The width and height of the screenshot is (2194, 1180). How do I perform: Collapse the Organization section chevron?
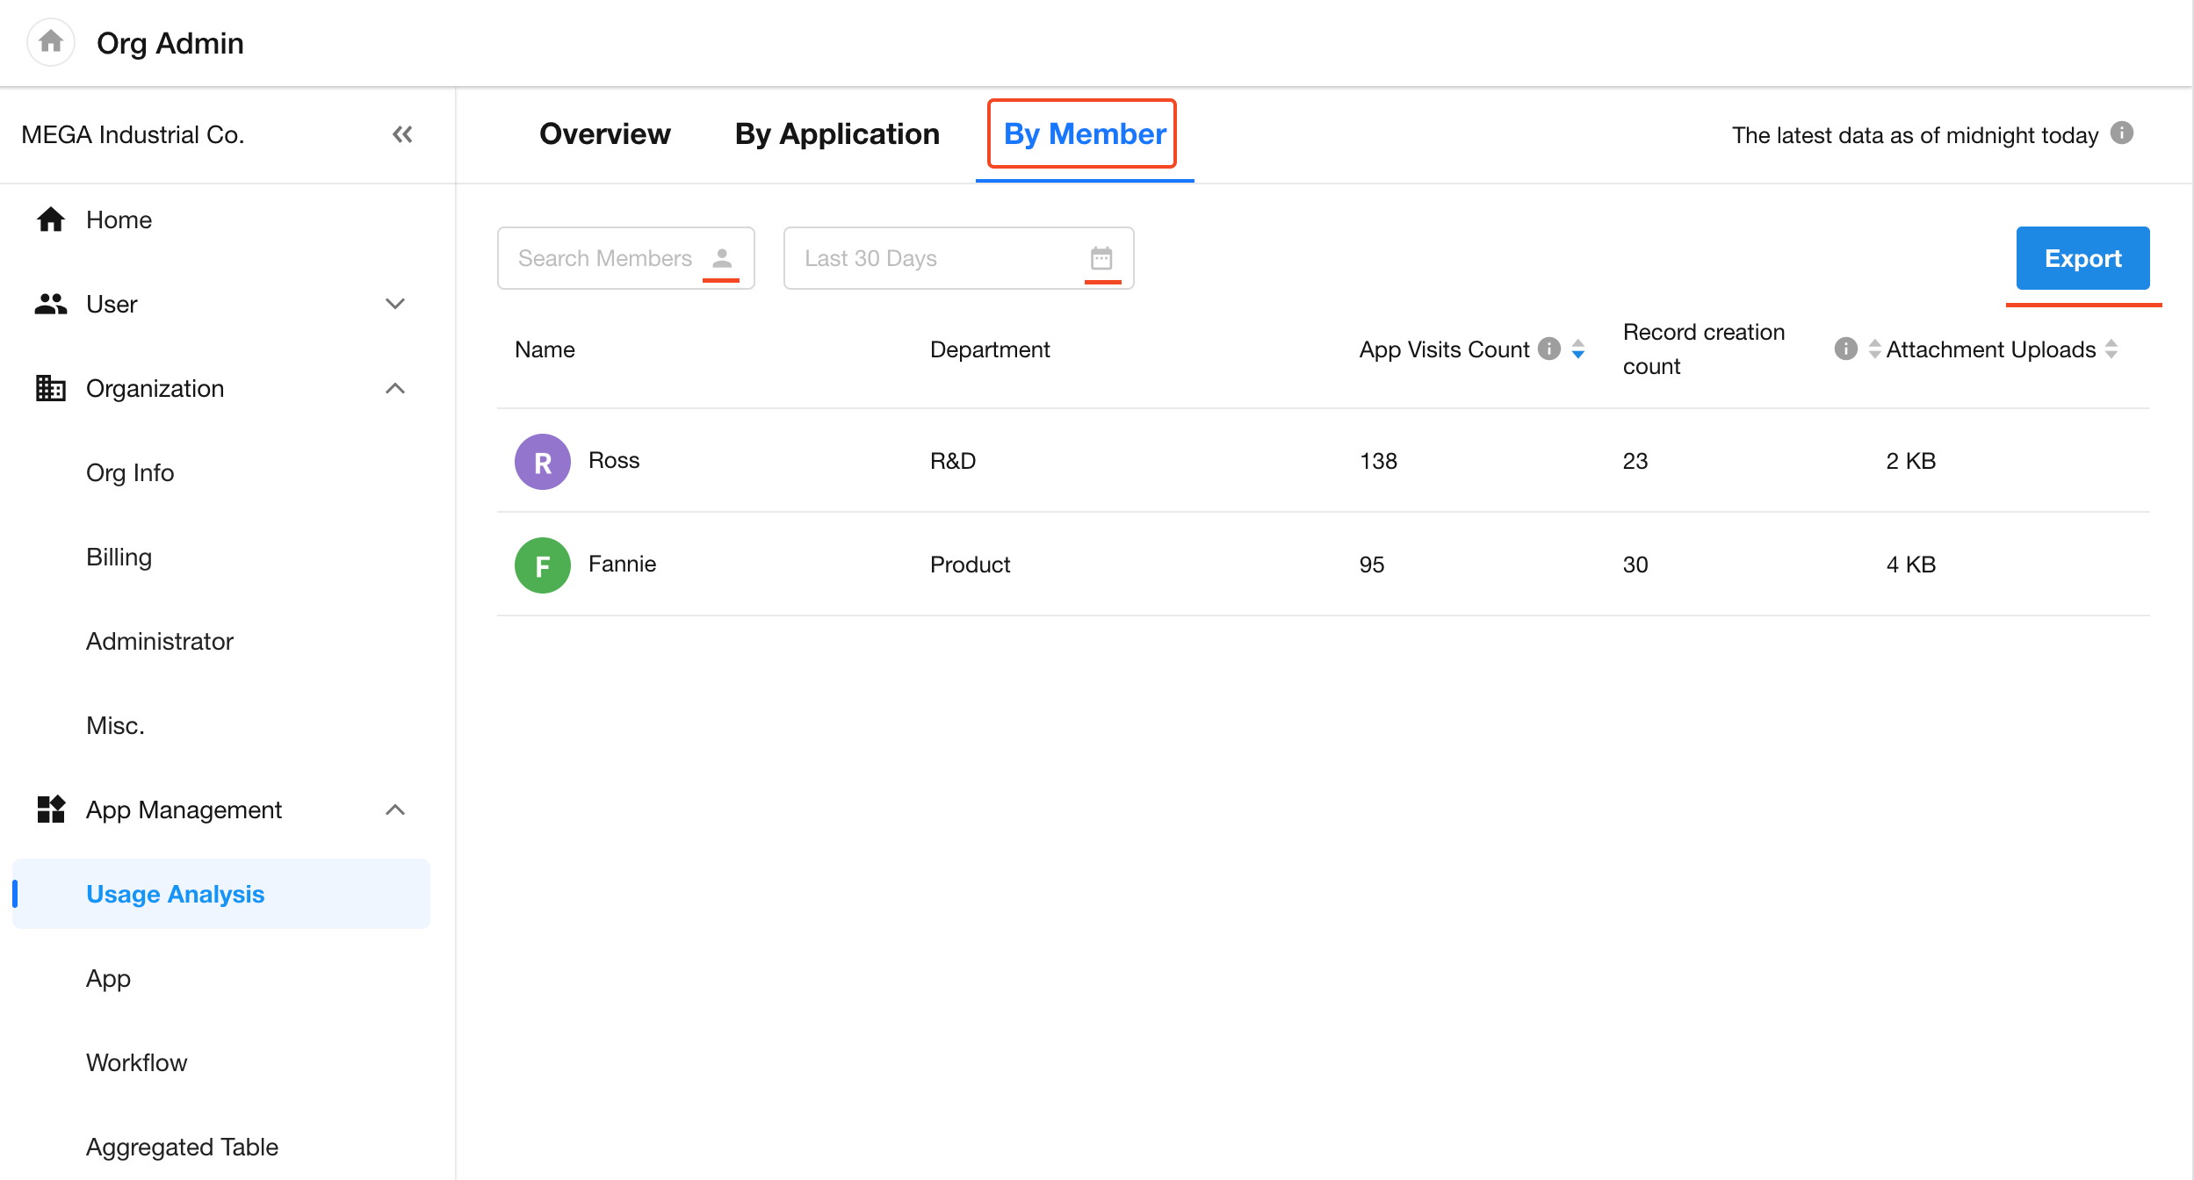click(x=395, y=388)
